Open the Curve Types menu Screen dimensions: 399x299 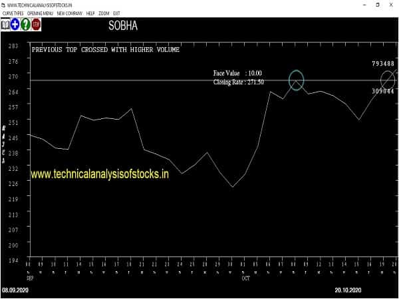coord(13,13)
